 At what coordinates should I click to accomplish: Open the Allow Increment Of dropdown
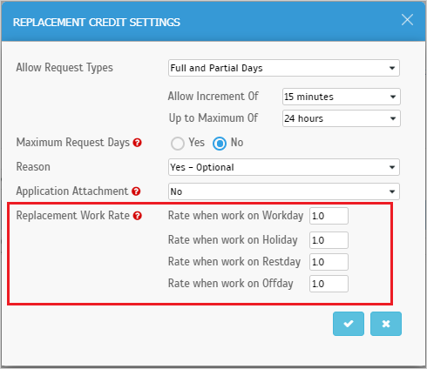[342, 97]
